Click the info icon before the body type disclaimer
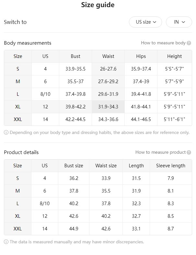This screenshot has width=196, height=255. point(6,133)
